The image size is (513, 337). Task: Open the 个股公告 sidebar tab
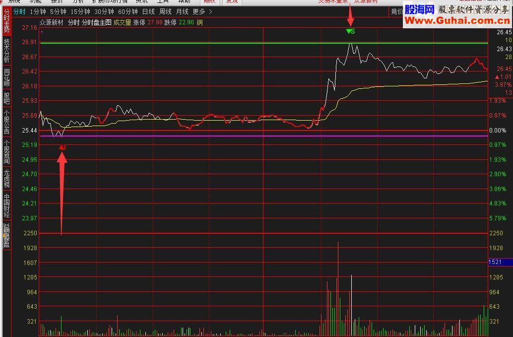(x=6, y=122)
